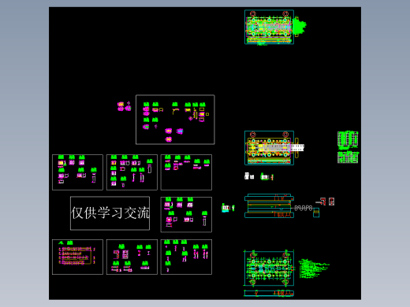410x307 pixels.
Task: Select the large detail sheet frame of magenta parts
Action: [175, 120]
